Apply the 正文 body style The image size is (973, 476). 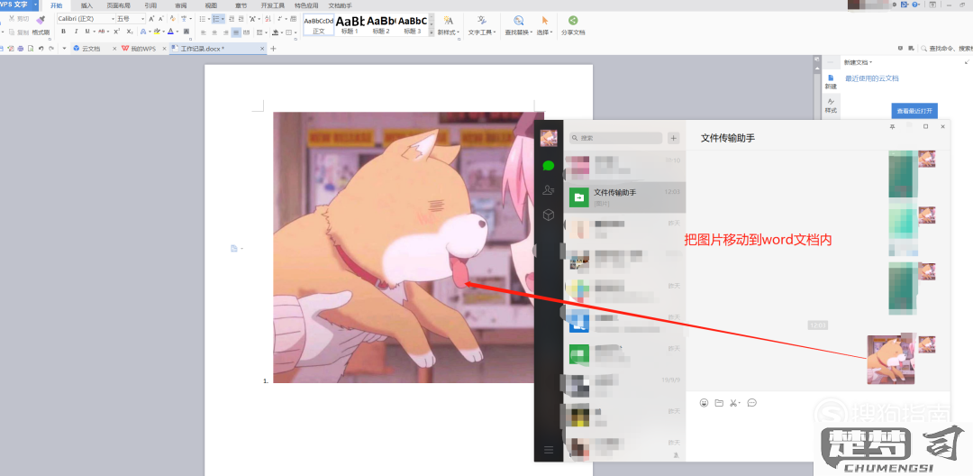(319, 24)
